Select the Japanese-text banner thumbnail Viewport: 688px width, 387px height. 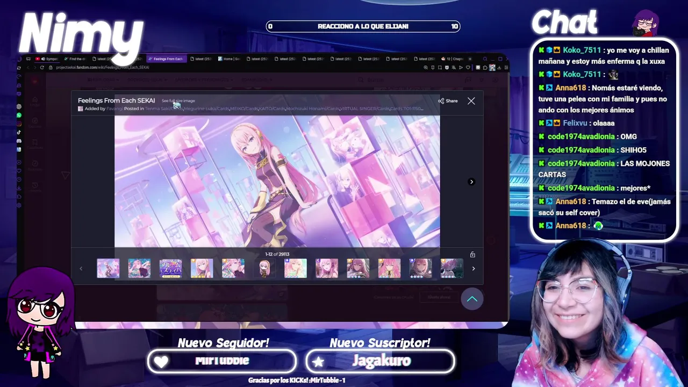(x=170, y=268)
